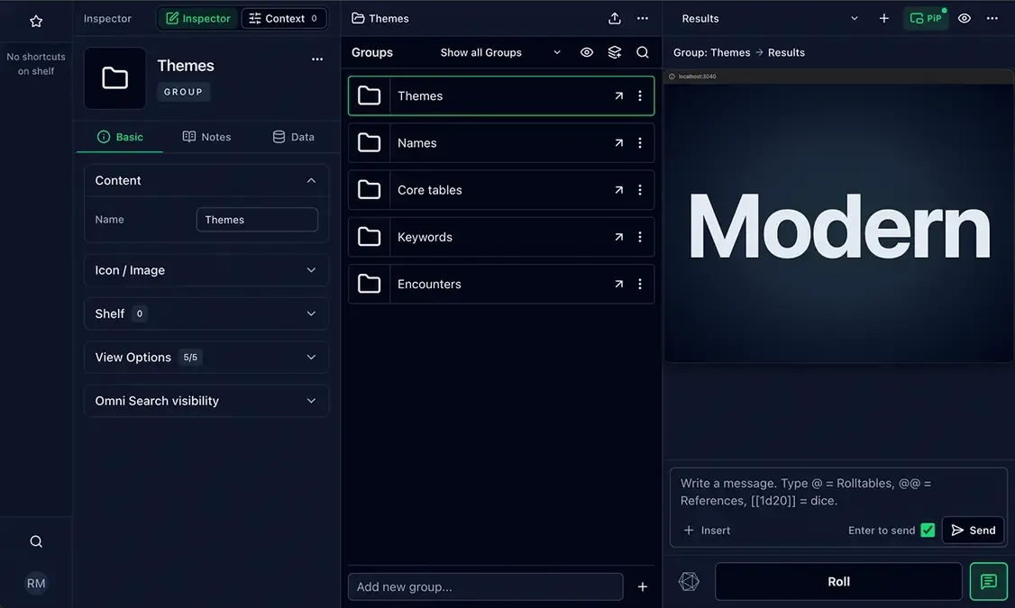The height and width of the screenshot is (608, 1015).
Task: Toggle the green chat message button
Action: pyautogui.click(x=989, y=582)
